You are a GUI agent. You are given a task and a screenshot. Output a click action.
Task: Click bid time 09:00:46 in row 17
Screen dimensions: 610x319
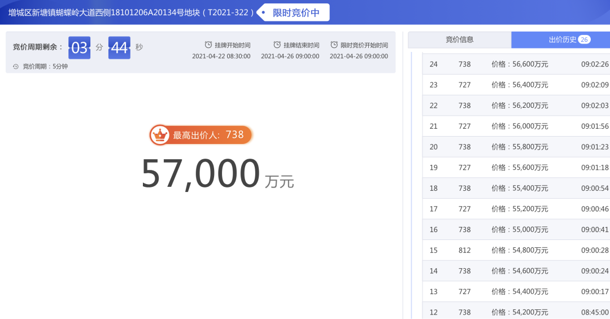[595, 208]
